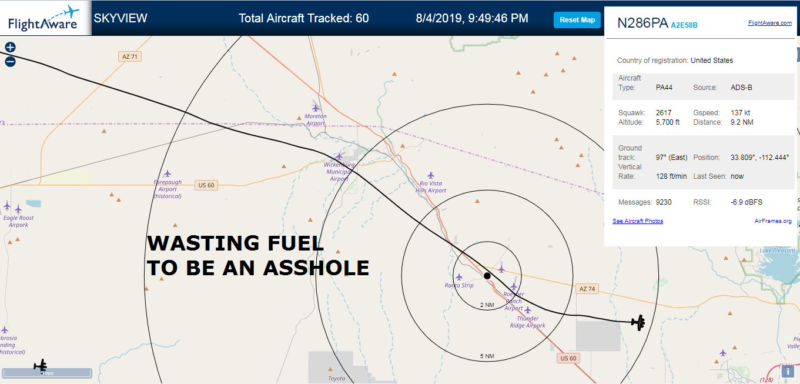This screenshot has height=384, width=800.
Task: Select the Rio Vista Hills Airport icon
Action: click(x=431, y=175)
